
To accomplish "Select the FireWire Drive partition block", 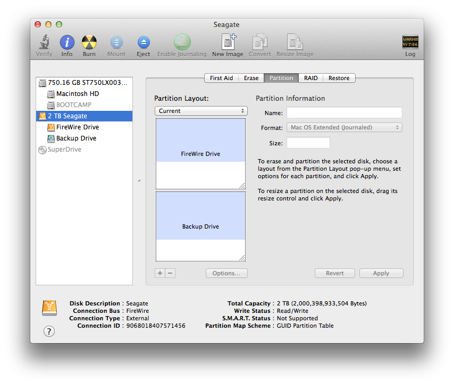I will 200,154.
